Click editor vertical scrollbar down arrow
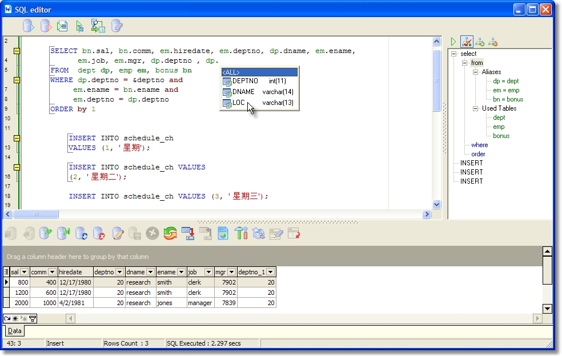This screenshot has height=357, width=562. click(436, 205)
